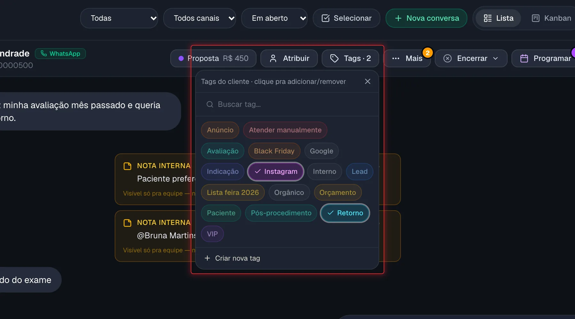Click the list icon in Lista view
This screenshot has width=575, height=319.
pos(488,18)
